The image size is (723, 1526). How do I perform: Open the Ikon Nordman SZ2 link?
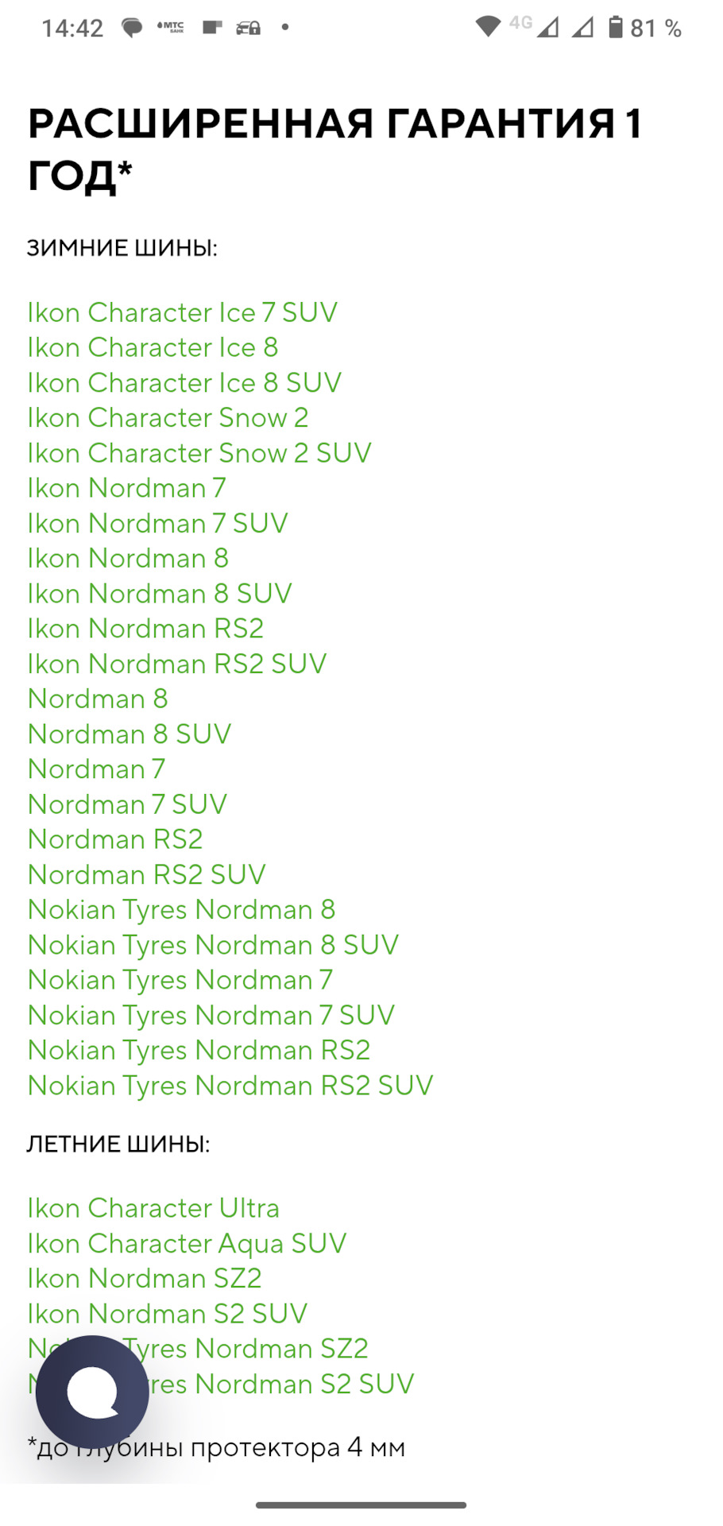tap(145, 1278)
